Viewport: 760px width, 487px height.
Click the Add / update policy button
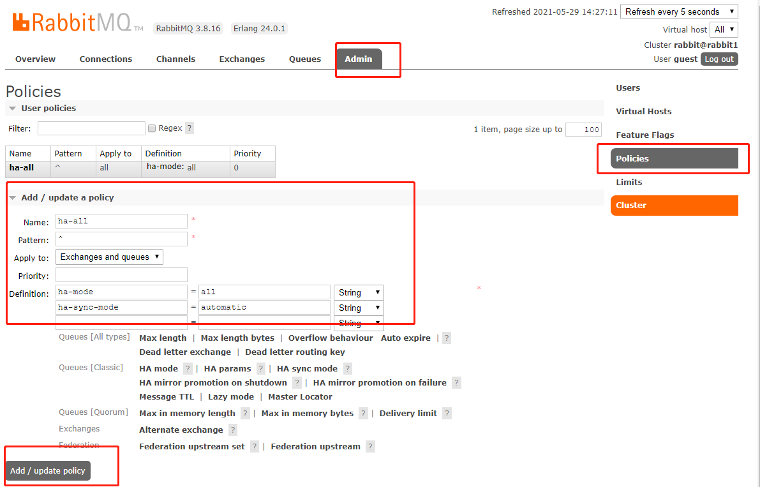[47, 470]
